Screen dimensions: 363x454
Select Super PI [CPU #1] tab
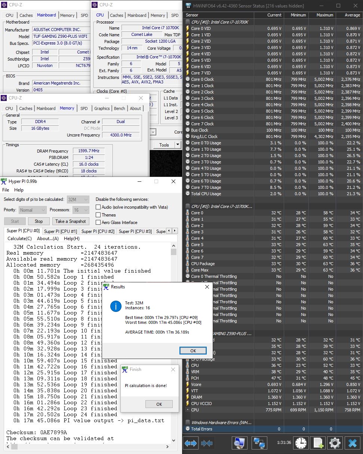(60, 231)
